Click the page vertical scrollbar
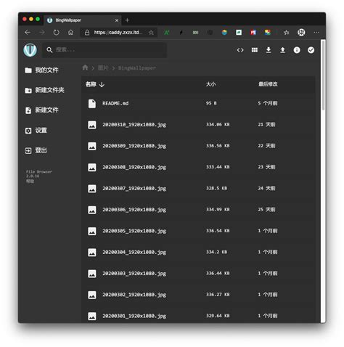344x347 pixels. coord(323,75)
